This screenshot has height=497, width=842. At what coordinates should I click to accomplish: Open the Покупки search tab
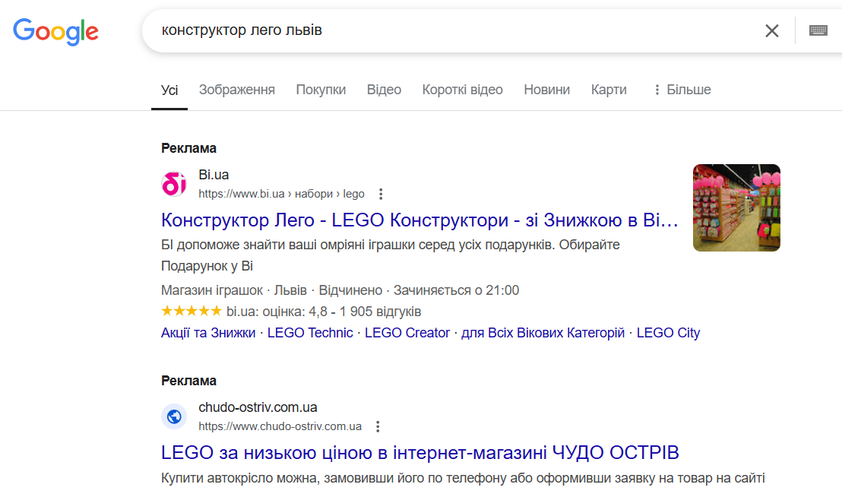click(321, 89)
